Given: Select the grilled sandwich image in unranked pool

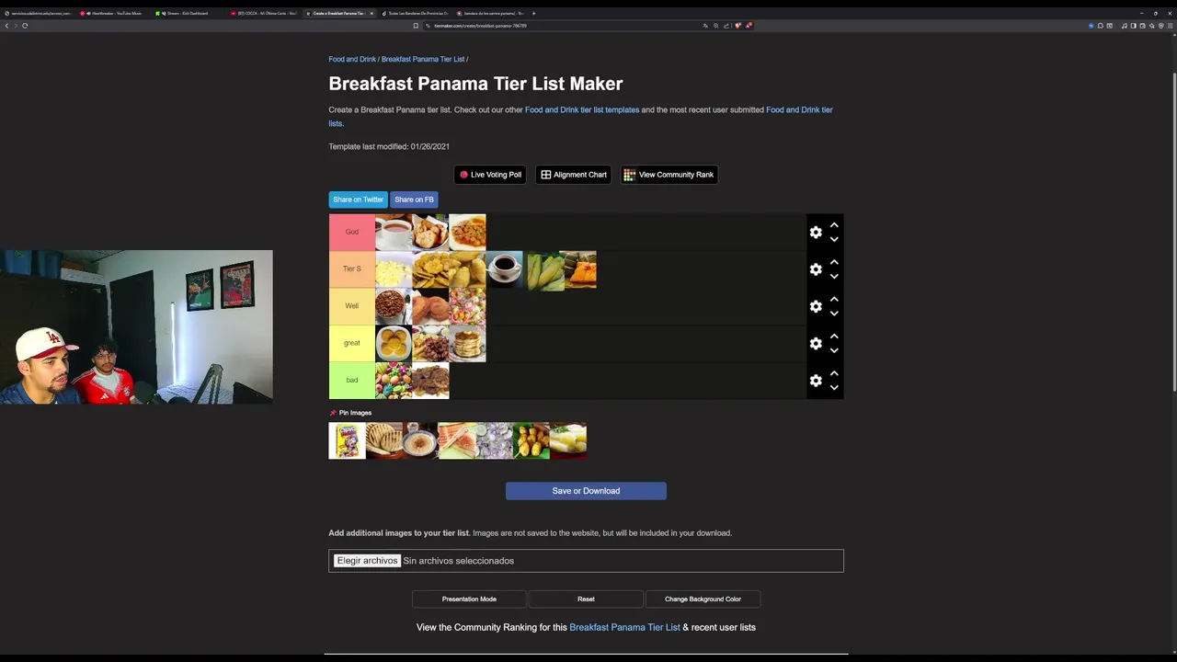Looking at the screenshot, I should click(457, 440).
